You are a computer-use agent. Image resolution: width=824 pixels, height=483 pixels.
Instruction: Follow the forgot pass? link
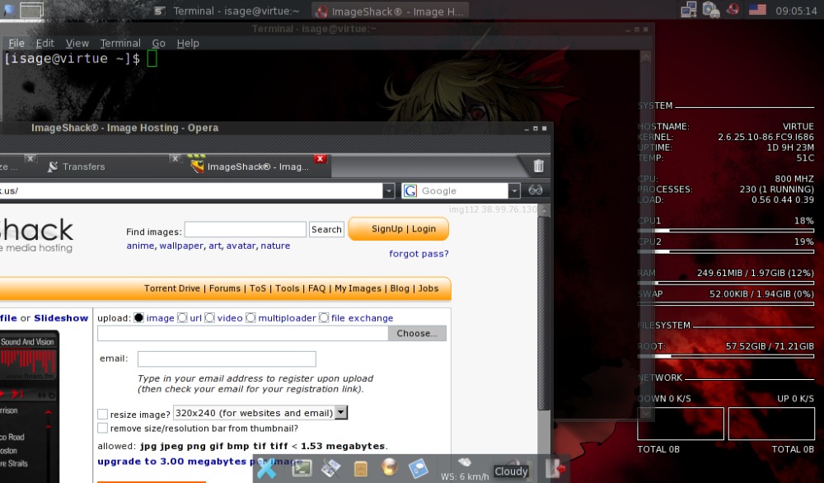419,253
